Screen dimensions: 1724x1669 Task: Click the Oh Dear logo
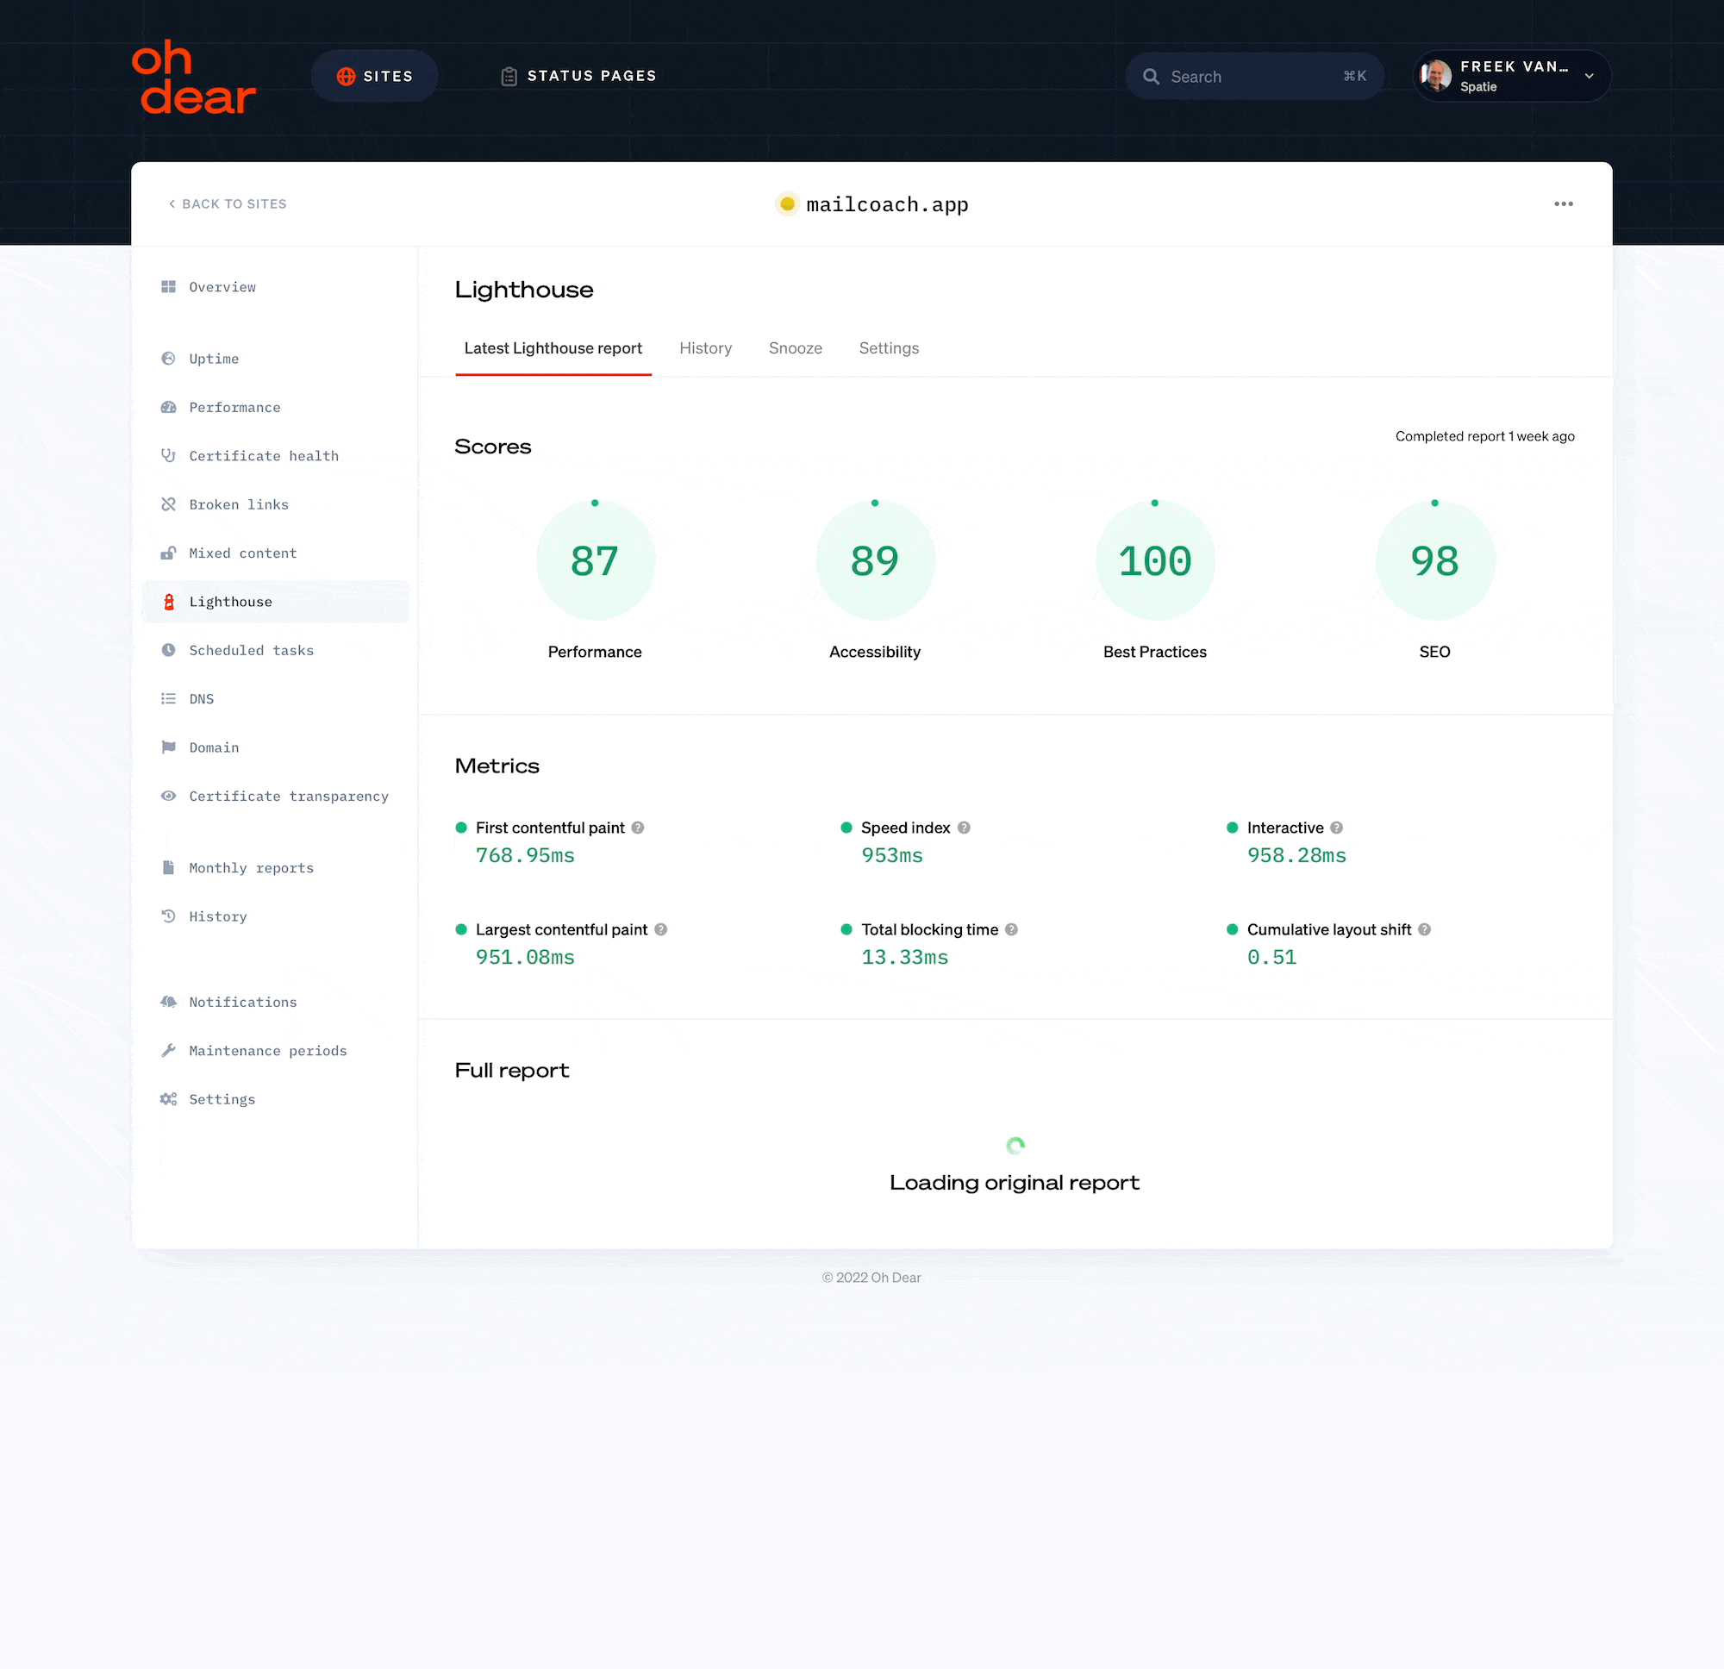(193, 78)
